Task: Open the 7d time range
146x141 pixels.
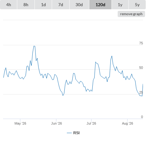Action: (61, 5)
